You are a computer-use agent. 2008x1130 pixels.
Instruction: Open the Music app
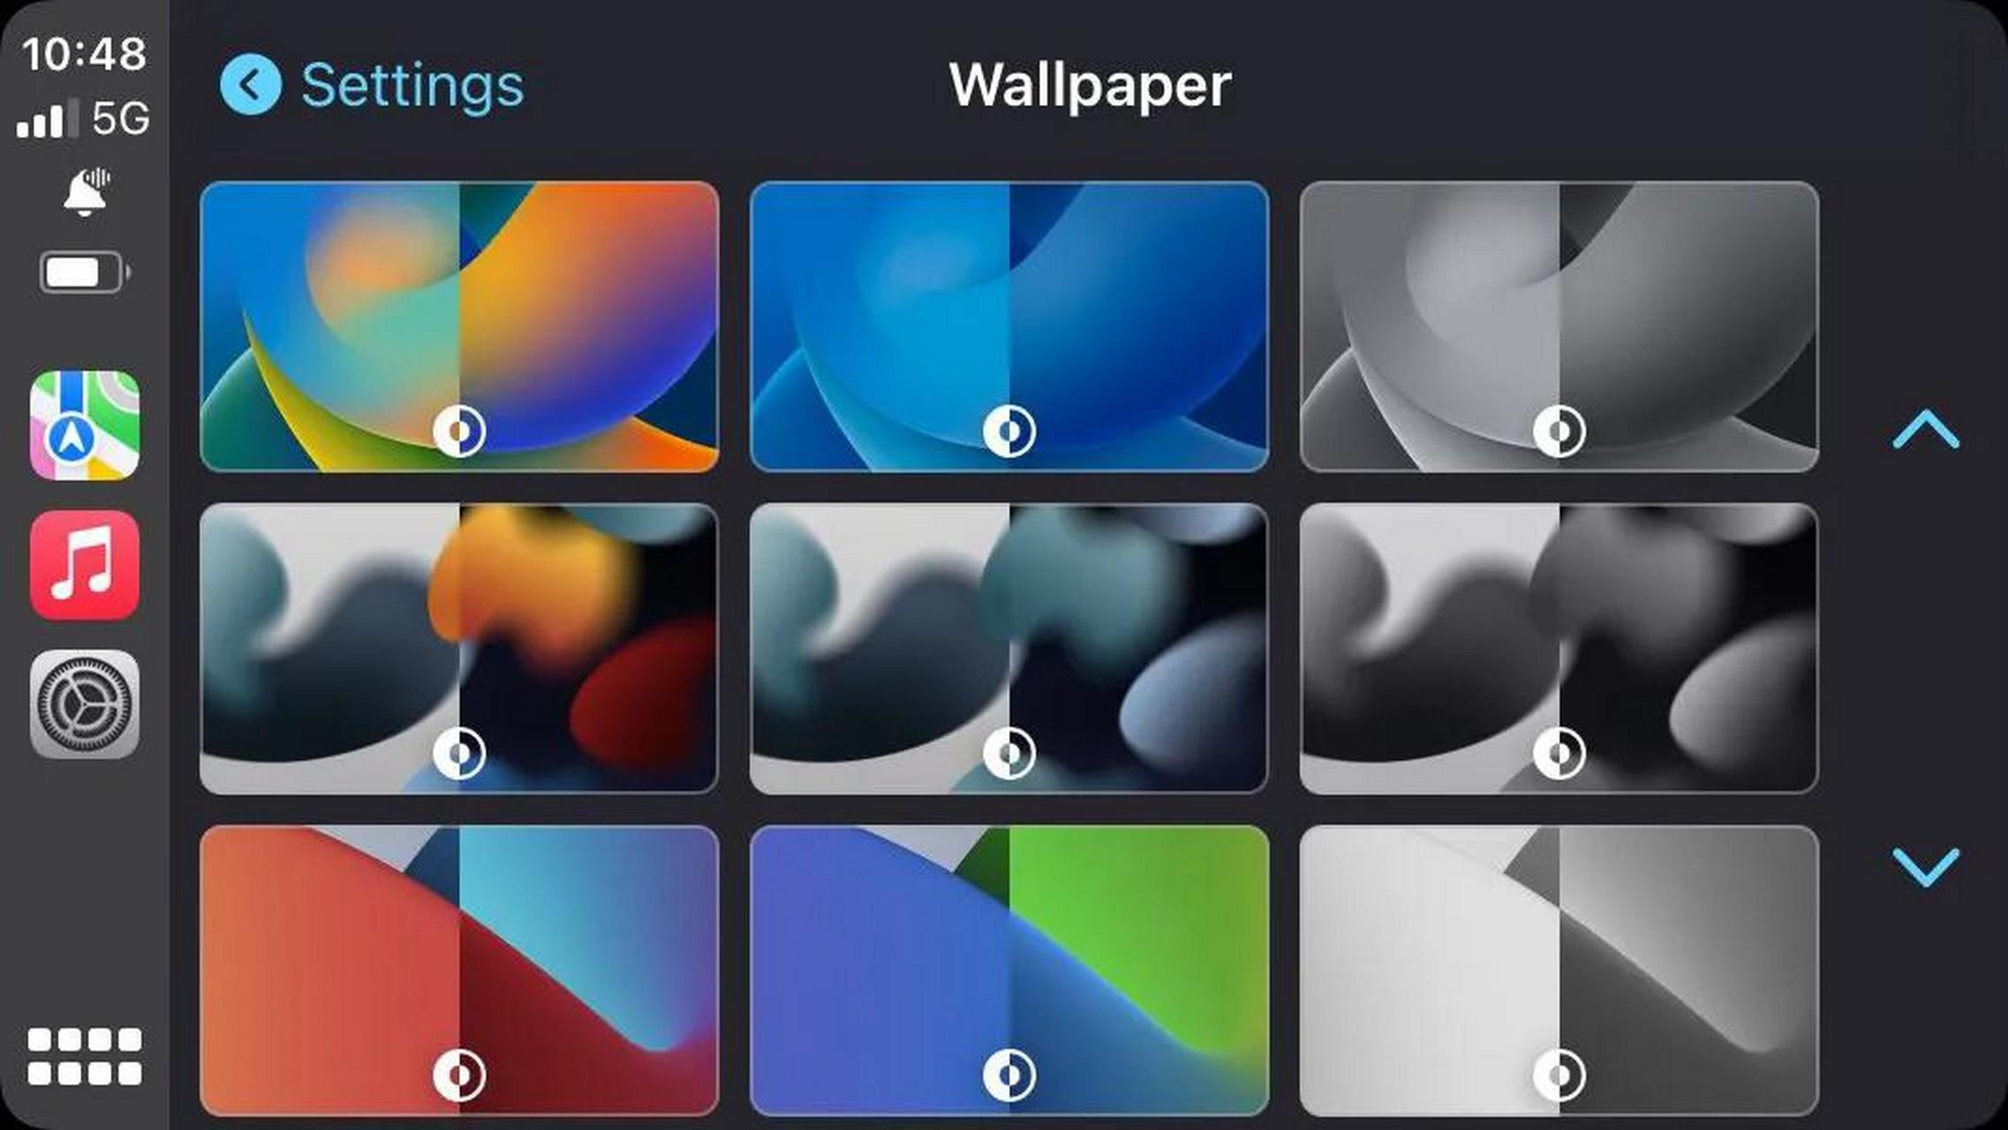[84, 568]
